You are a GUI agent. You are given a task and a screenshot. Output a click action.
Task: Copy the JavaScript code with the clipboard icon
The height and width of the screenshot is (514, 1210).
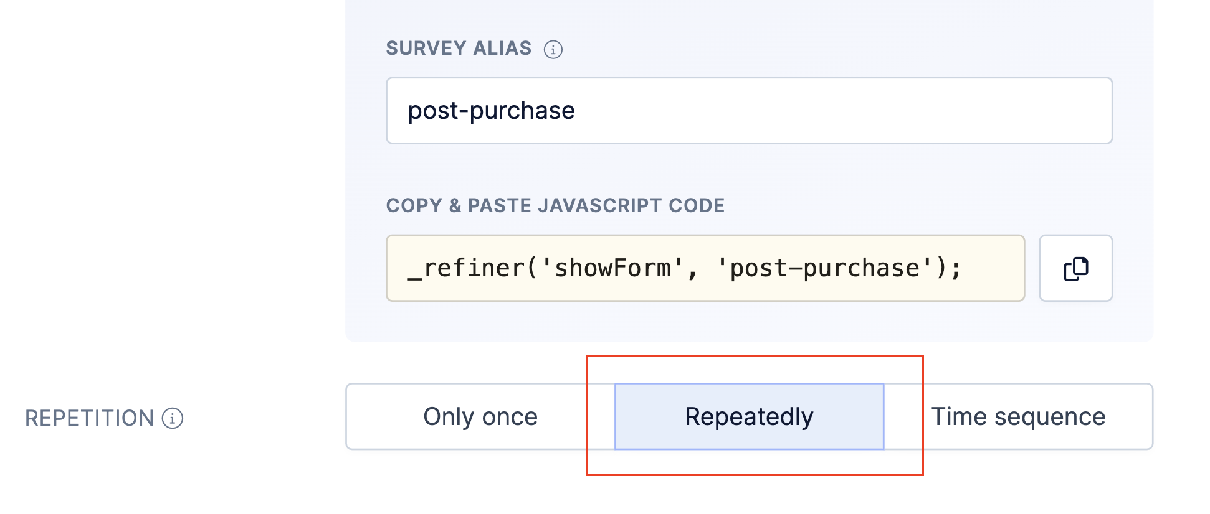click(1075, 268)
